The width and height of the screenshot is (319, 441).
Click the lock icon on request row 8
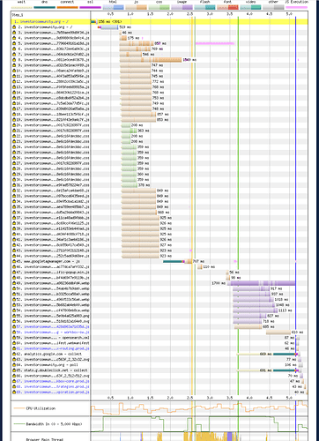[x=14, y=60]
